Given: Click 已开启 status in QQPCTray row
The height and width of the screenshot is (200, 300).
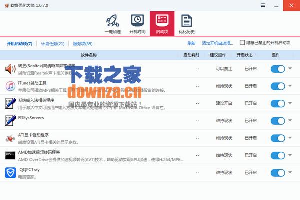Looking at the screenshot, I should [251, 173].
